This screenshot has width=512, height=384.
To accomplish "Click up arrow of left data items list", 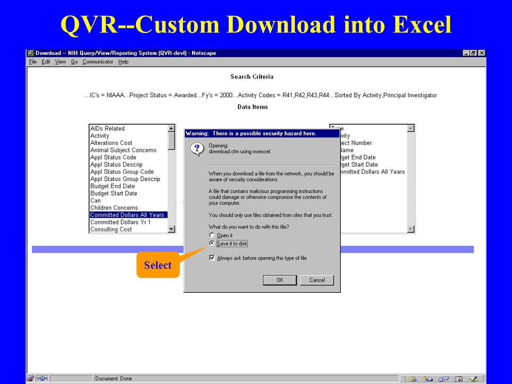I will [171, 129].
